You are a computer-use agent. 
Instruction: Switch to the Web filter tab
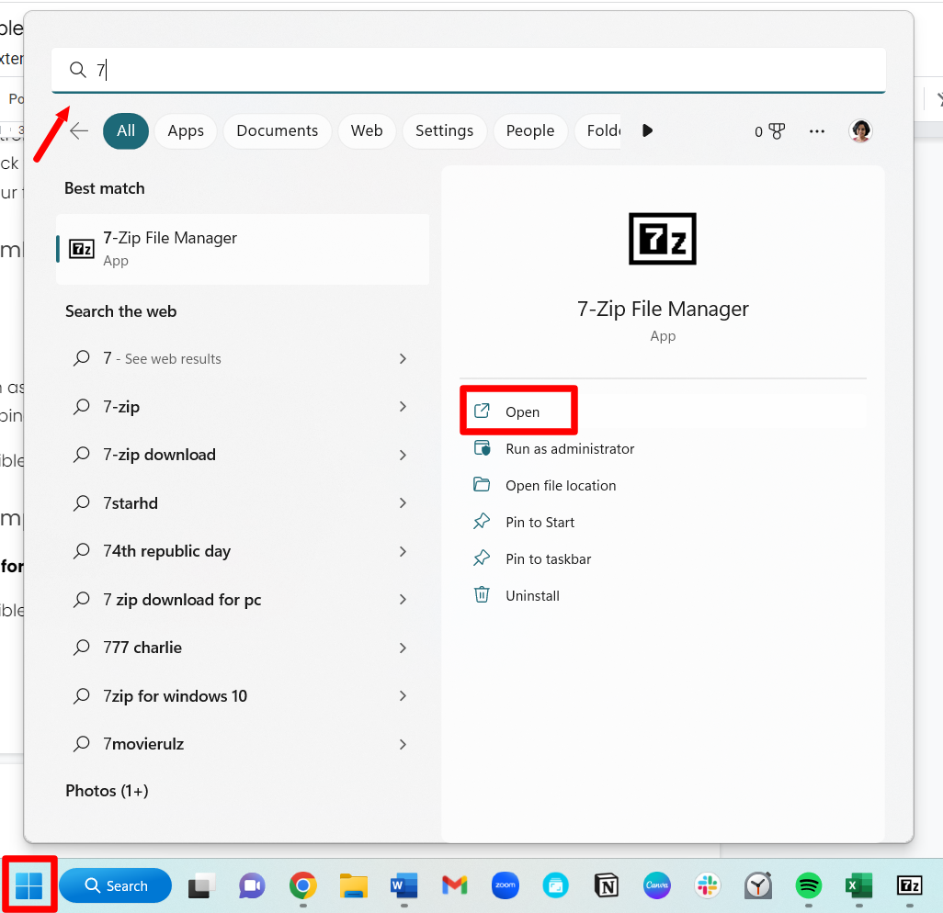coord(367,130)
